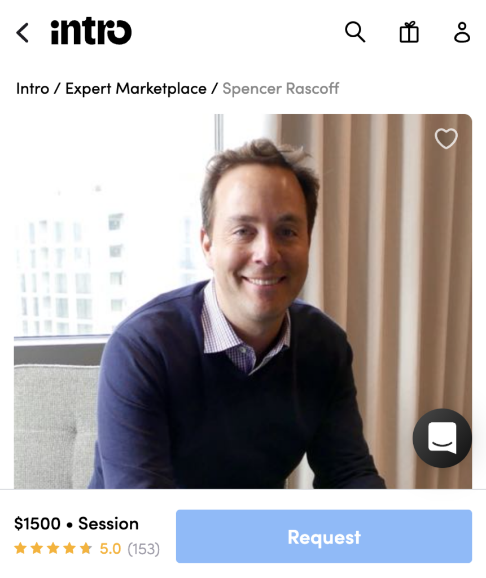Click the breadcrumb slash after Expert Marketplace
Image resolution: width=486 pixels, height=578 pixels.
pos(214,89)
